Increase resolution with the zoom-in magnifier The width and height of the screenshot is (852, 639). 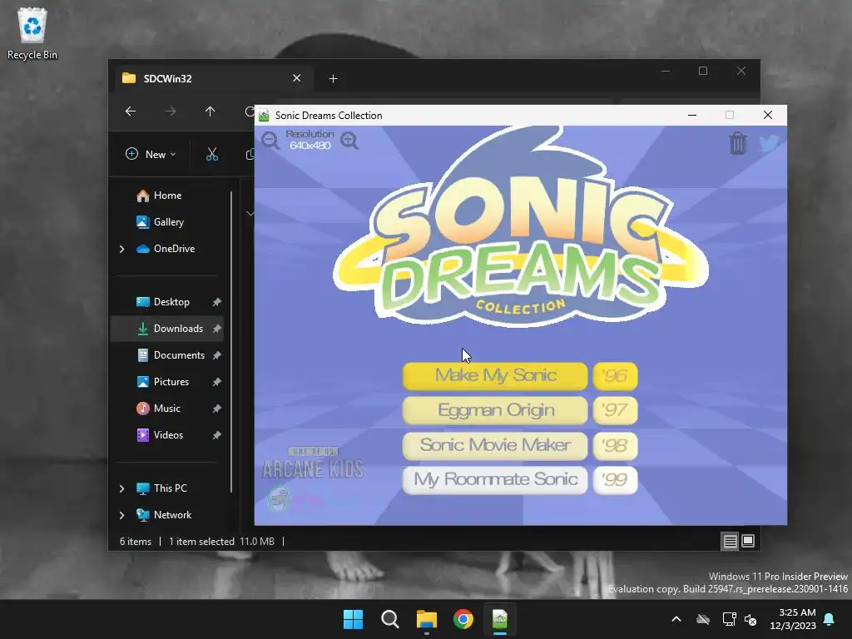point(349,141)
